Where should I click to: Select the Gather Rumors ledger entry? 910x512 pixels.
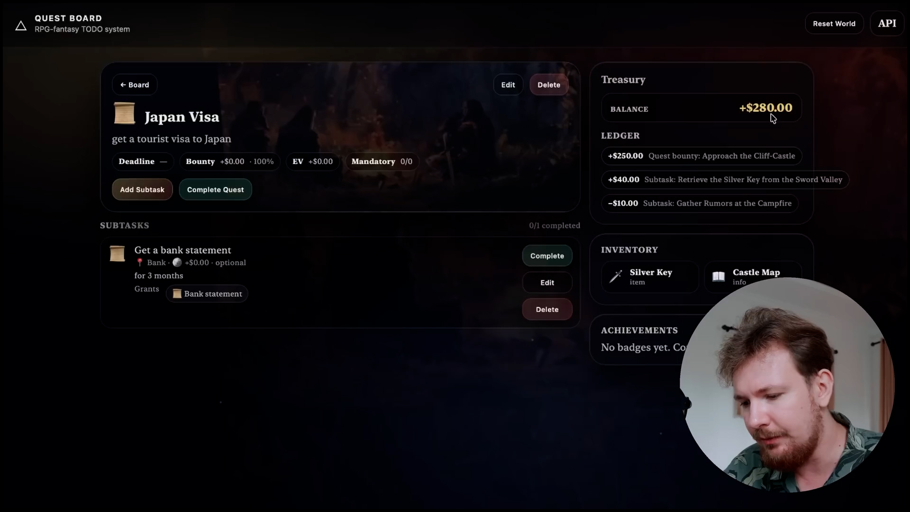700,203
